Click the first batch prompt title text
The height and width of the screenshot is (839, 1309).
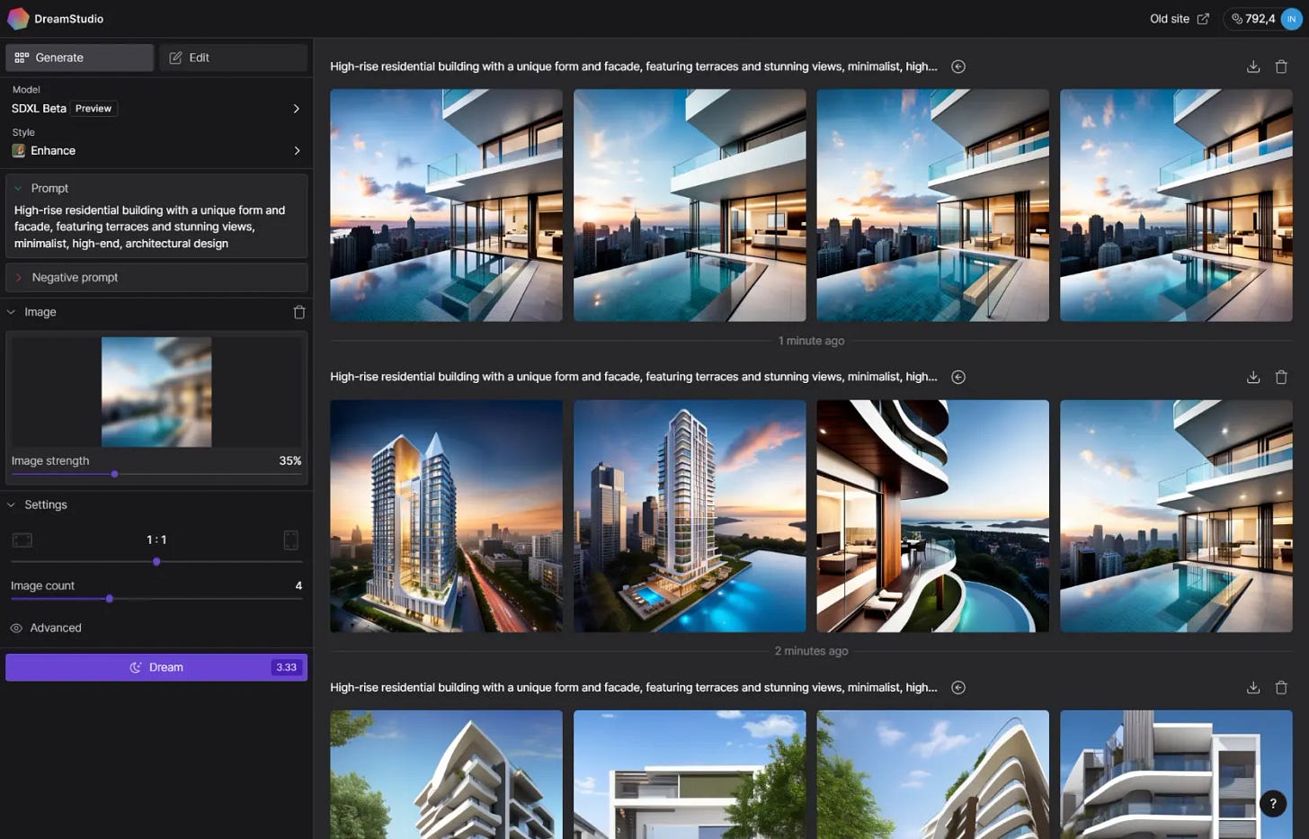pos(633,67)
